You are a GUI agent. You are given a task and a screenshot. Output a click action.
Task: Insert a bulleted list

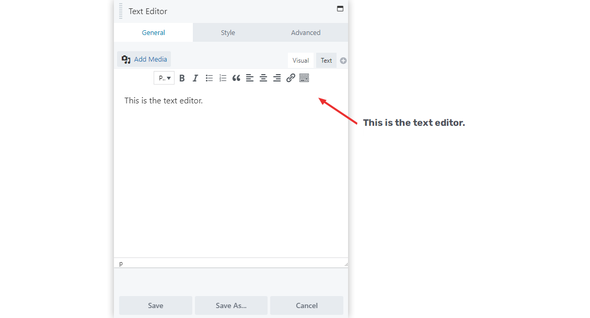point(209,78)
